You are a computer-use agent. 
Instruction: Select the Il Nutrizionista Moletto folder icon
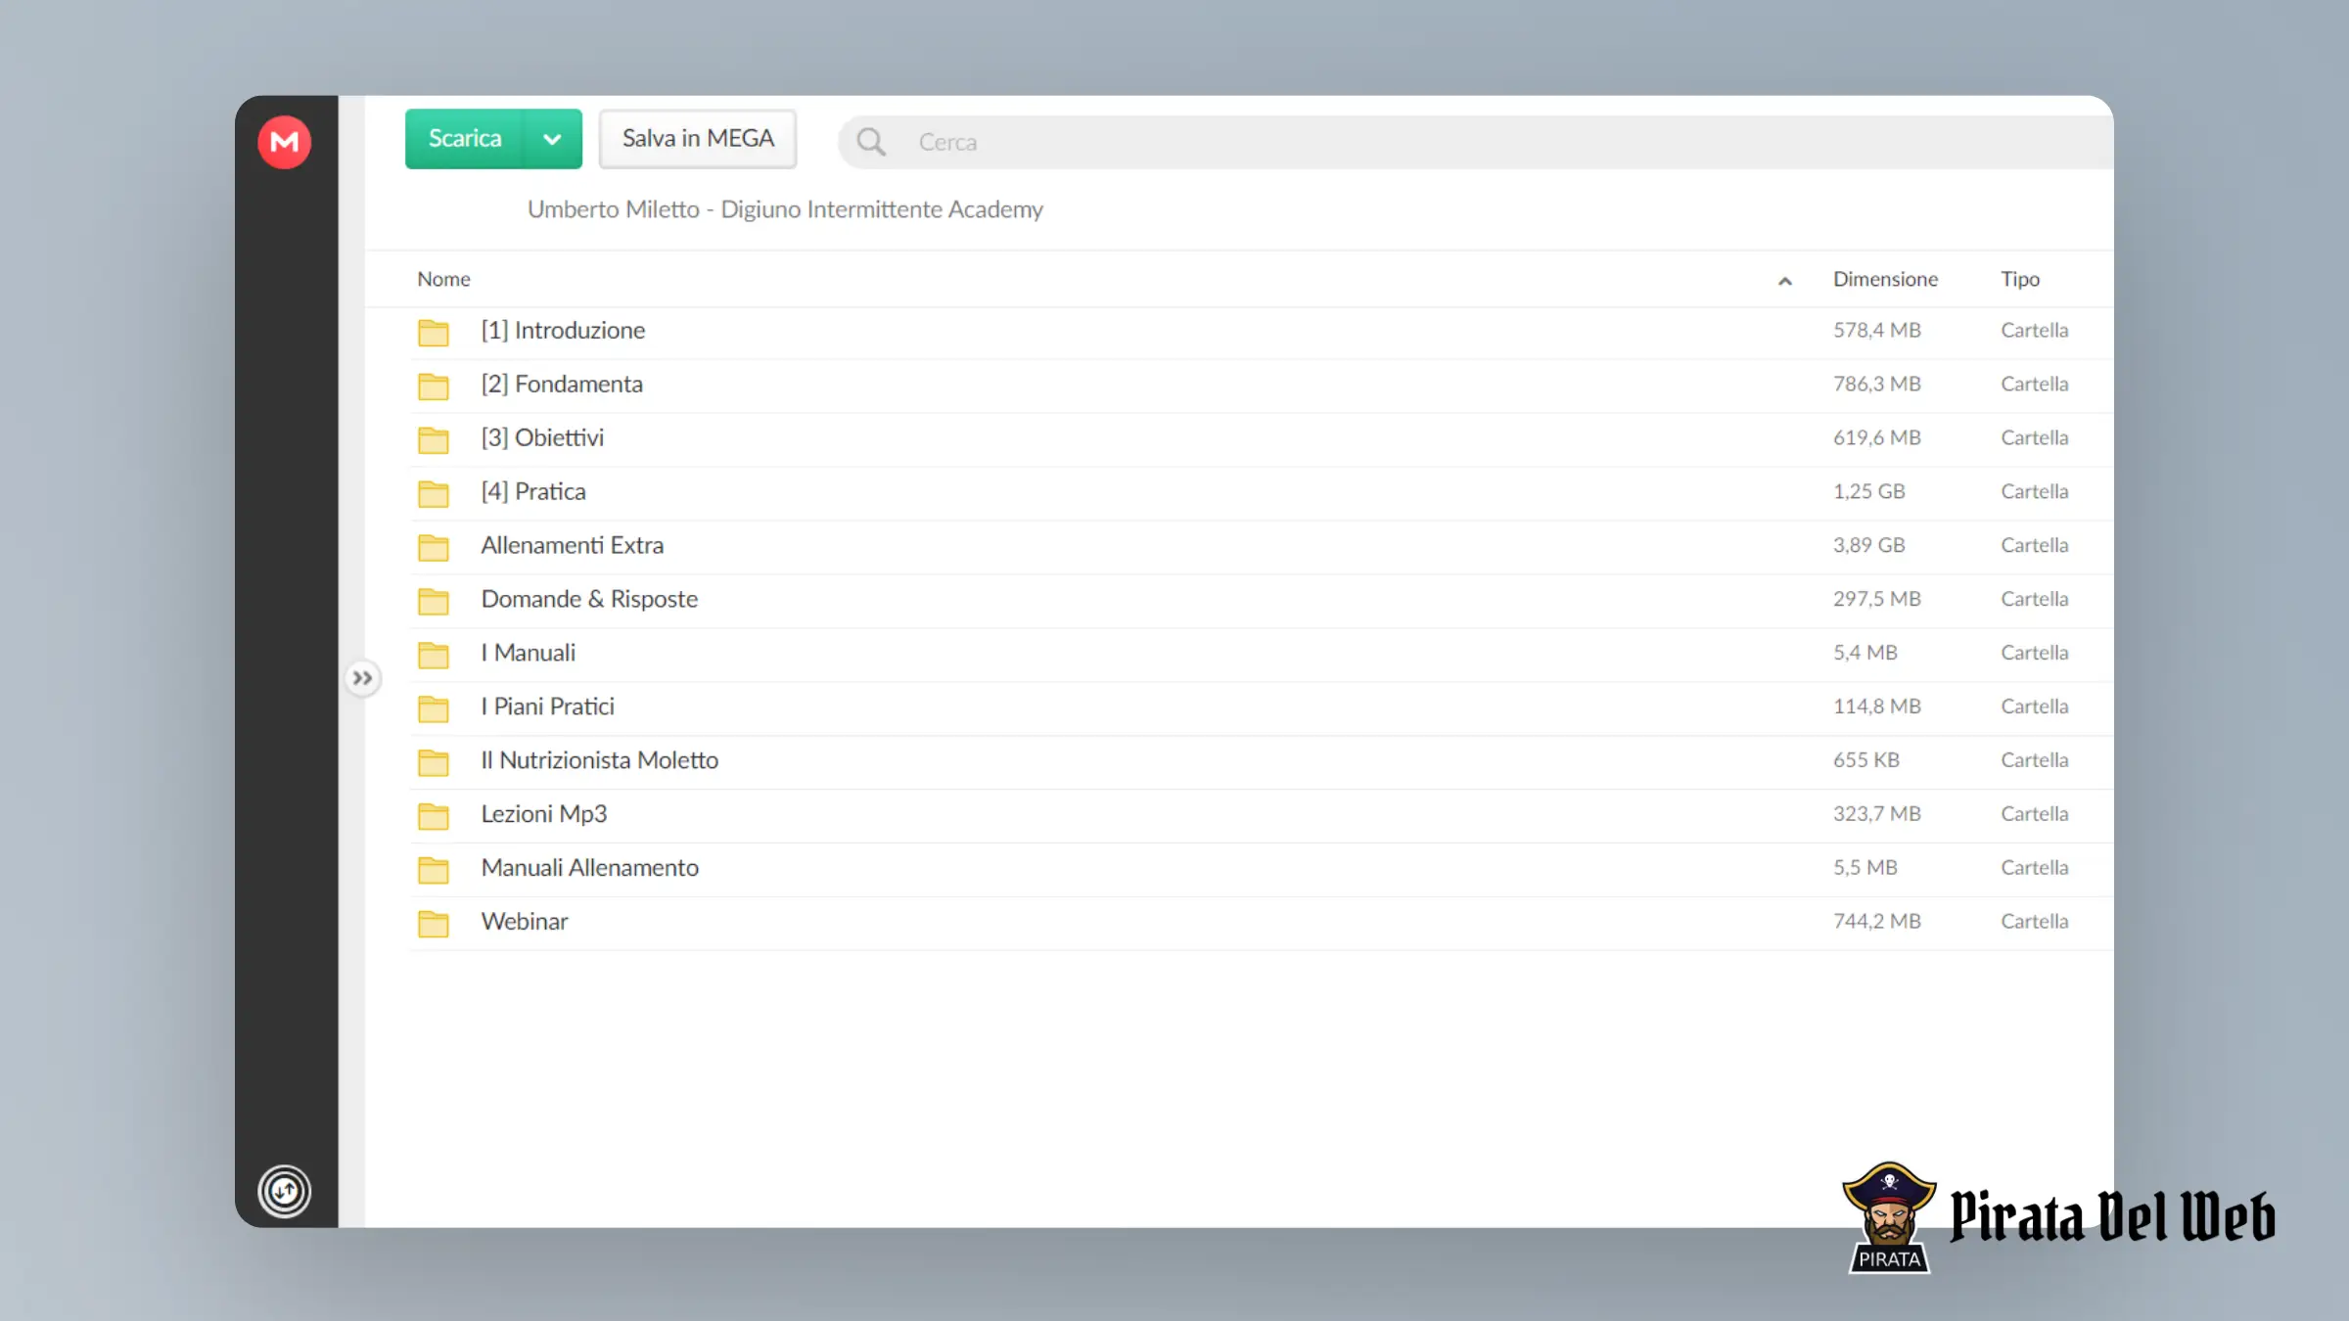[434, 763]
